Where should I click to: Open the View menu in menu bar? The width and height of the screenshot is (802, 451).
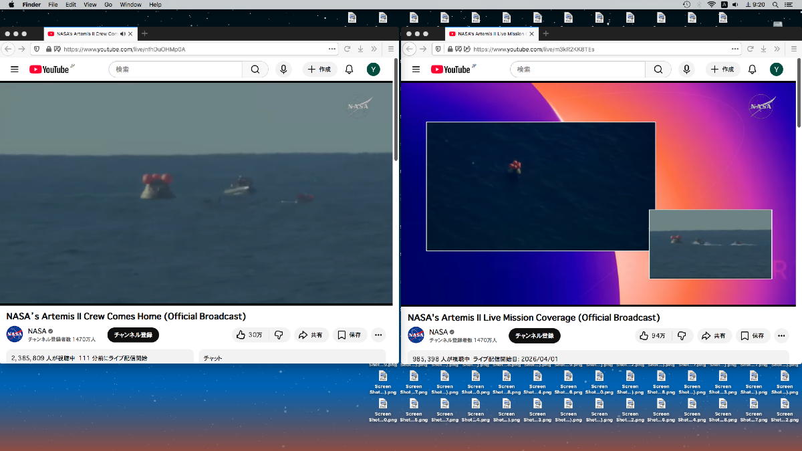click(90, 4)
